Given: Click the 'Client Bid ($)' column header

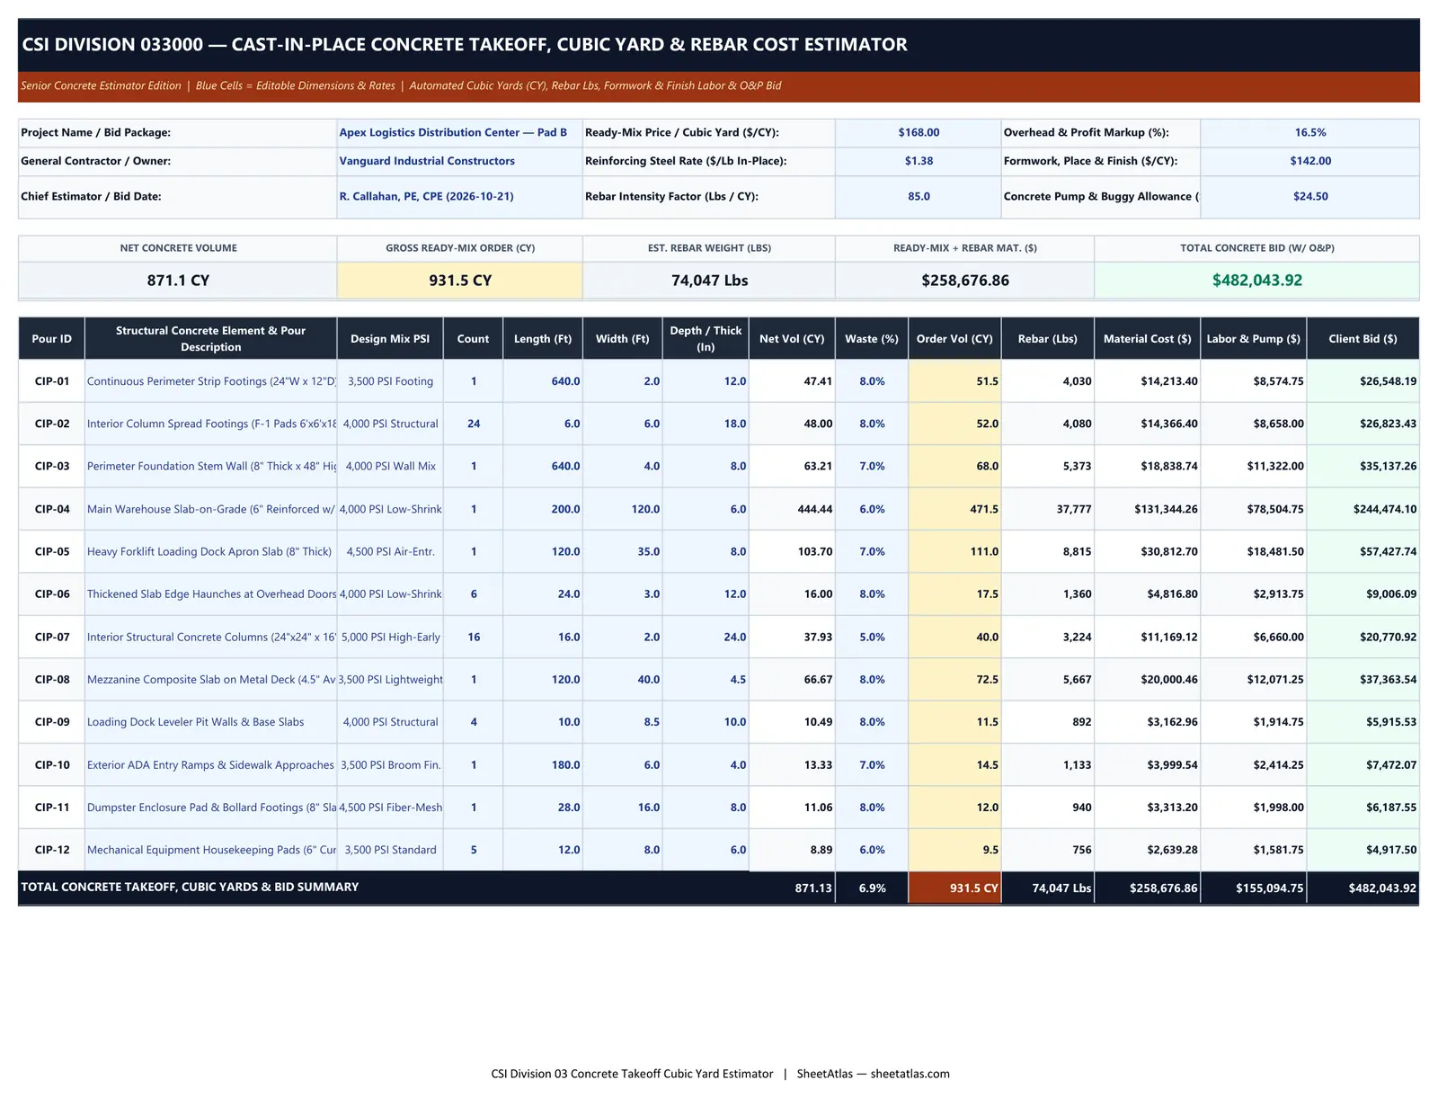Looking at the screenshot, I should 1363,339.
